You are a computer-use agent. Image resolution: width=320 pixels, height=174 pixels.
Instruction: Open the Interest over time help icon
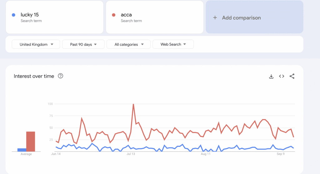pos(61,76)
